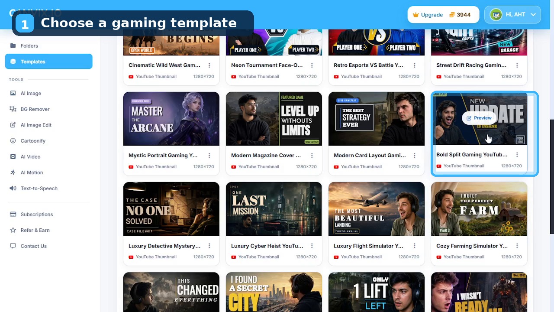This screenshot has width=554, height=312.
Task: Click the Folders folder icon
Action: pos(13,45)
